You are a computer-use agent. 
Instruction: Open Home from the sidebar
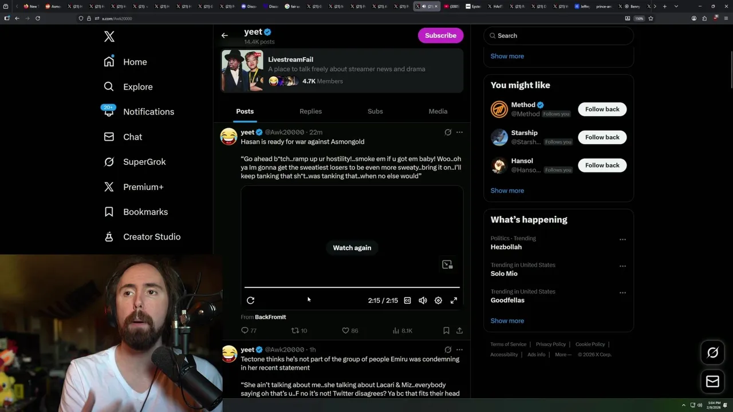click(125, 62)
